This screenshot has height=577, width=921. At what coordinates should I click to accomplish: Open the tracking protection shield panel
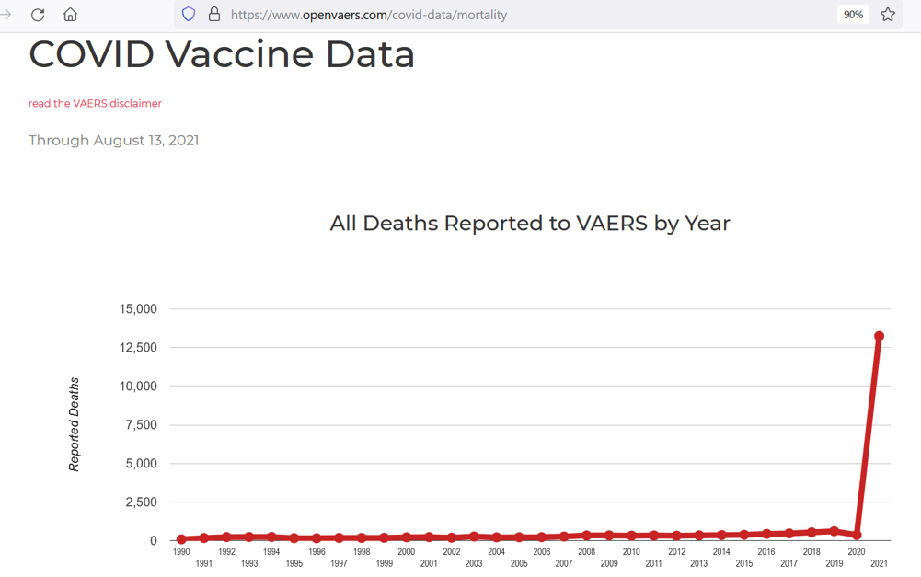(x=189, y=15)
